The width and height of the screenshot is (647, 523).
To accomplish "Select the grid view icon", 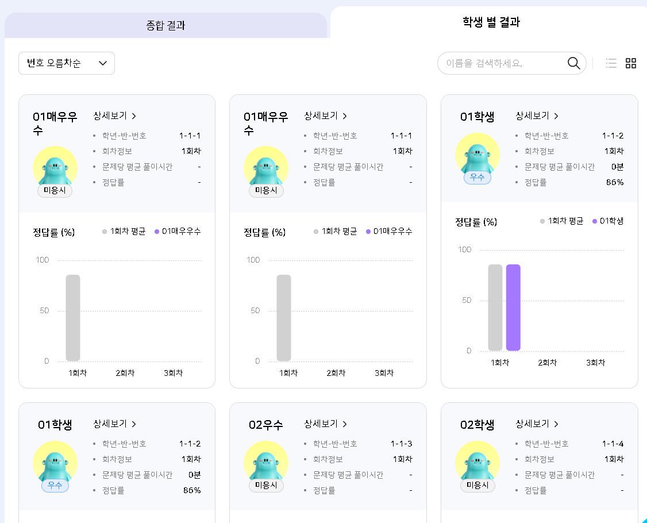I will (631, 63).
